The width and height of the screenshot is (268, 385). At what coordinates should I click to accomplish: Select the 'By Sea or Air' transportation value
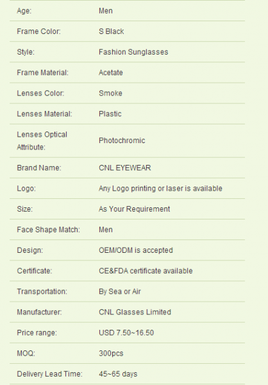pyautogui.click(x=119, y=292)
